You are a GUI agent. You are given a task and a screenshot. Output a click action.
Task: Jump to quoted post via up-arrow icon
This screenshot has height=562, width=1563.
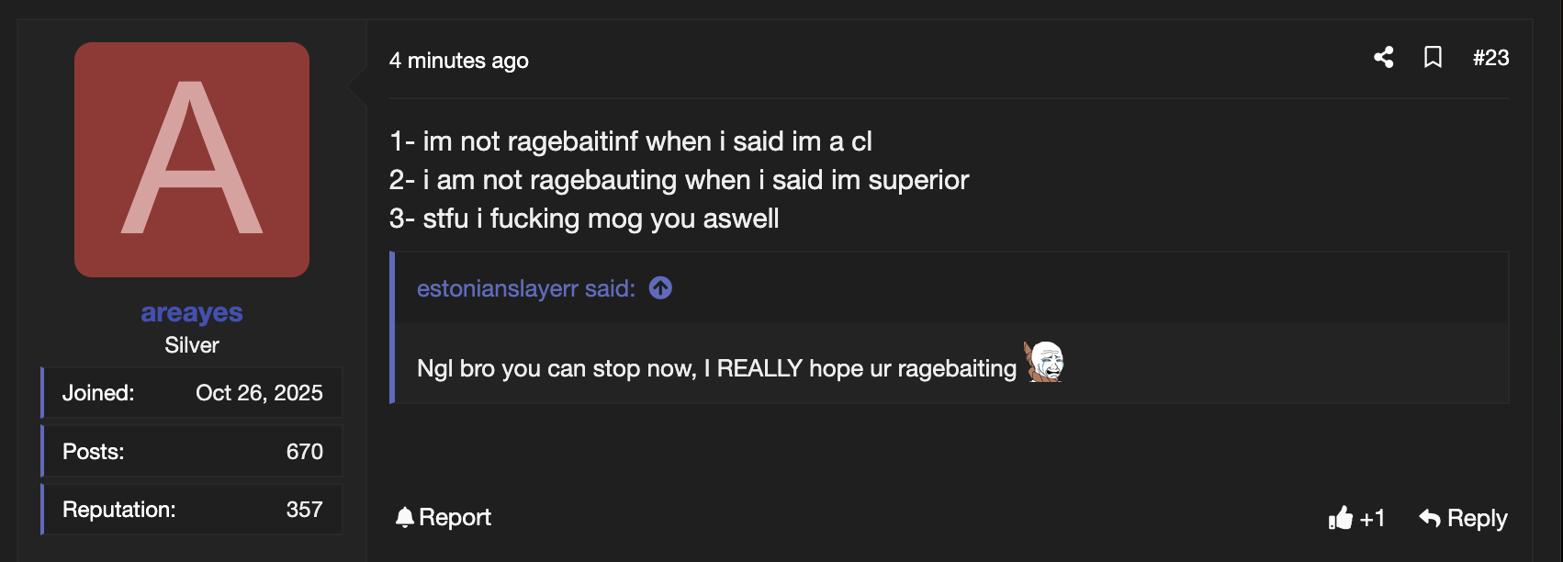(x=660, y=288)
